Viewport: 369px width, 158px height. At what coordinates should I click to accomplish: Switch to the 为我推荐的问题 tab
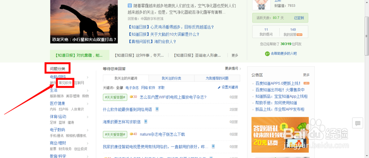[217, 78]
